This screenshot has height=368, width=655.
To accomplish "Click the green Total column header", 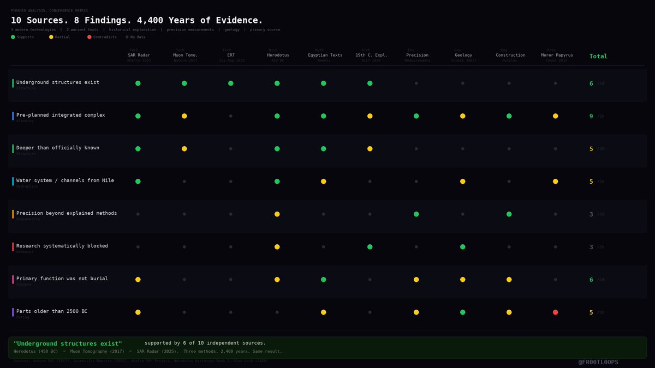I will click(598, 56).
